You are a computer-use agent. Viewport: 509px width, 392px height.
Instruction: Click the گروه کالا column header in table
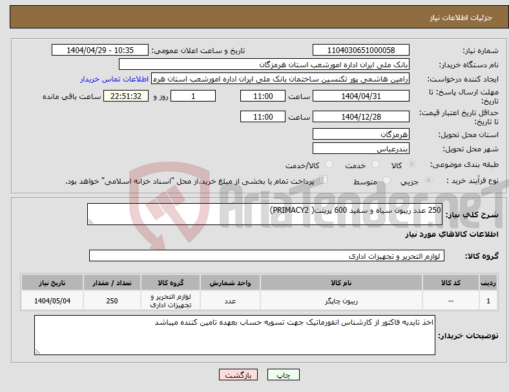click(x=171, y=283)
